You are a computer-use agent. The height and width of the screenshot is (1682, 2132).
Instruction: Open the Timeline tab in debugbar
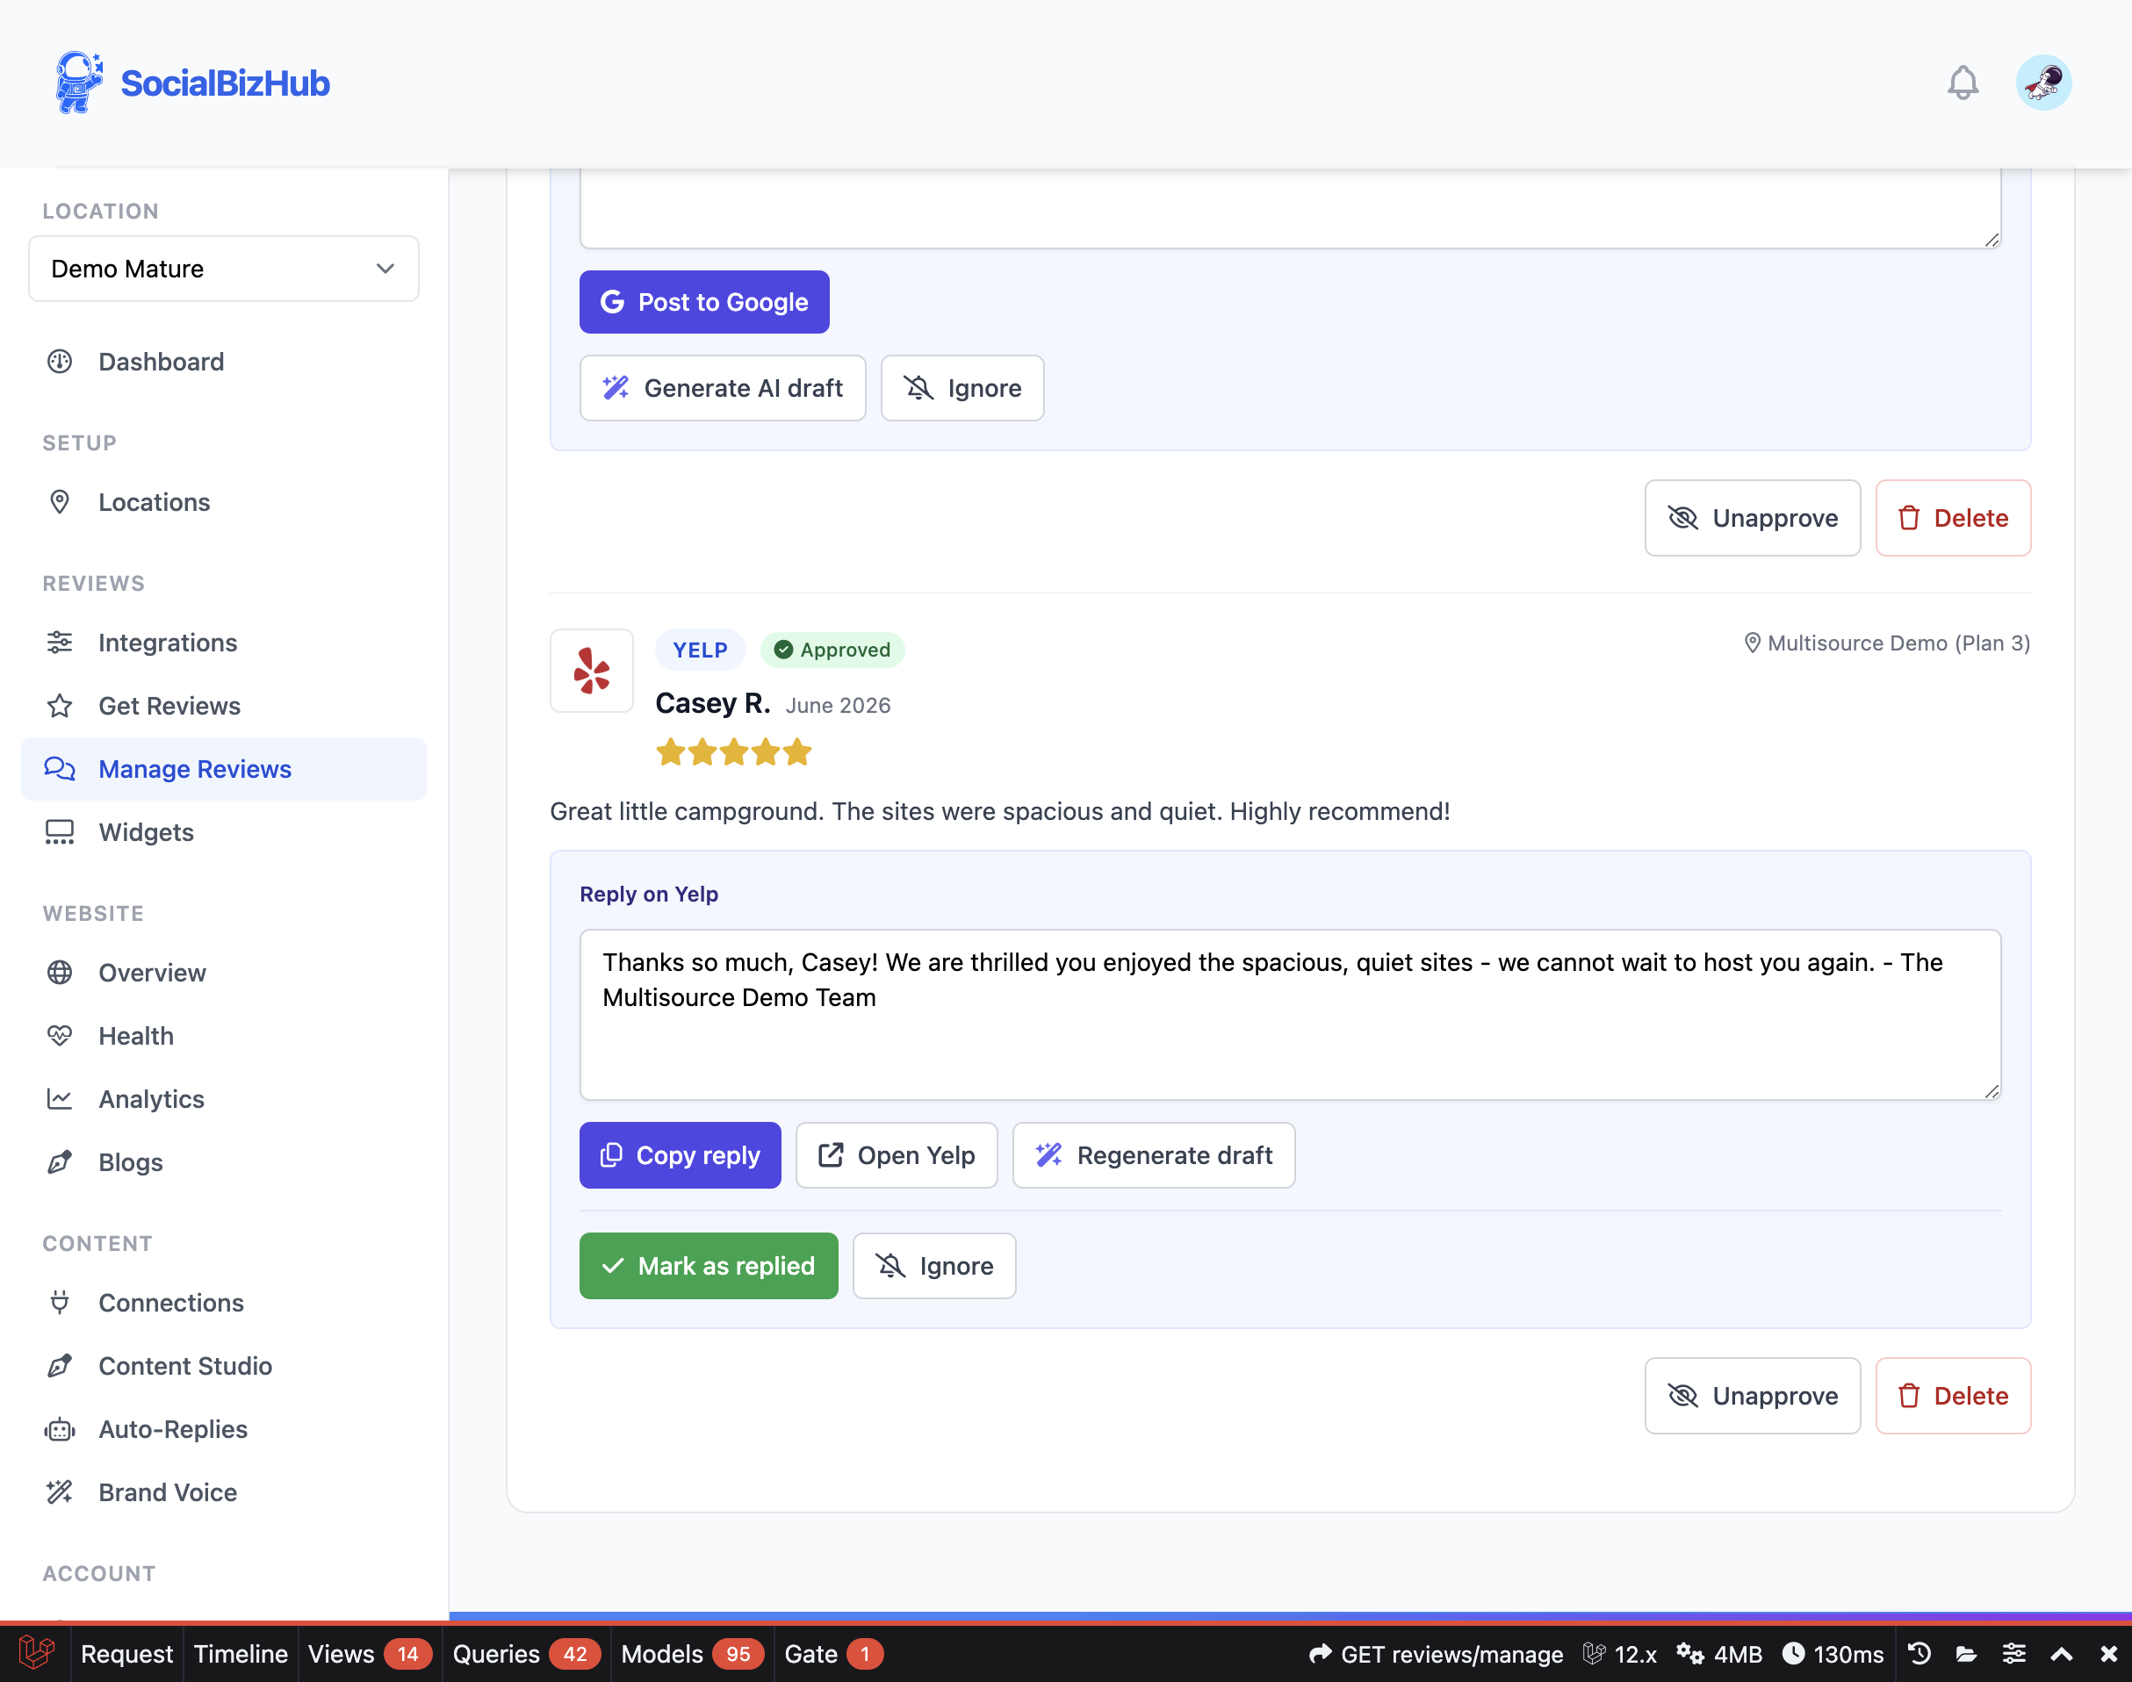[x=241, y=1655]
